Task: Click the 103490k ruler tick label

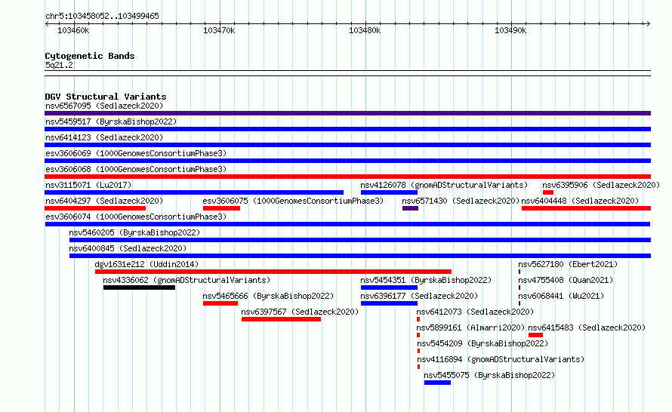Action: click(510, 30)
